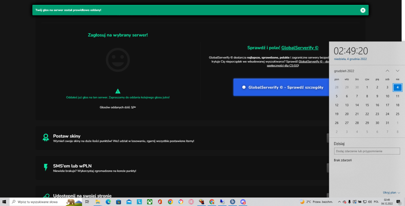Screen dimensions: 405x206
Task: Click the lightning bolt icon beside SMS'em lub wPLN
Action: click(46, 167)
